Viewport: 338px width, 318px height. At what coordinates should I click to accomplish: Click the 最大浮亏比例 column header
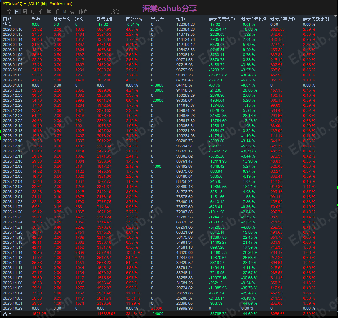(254, 19)
